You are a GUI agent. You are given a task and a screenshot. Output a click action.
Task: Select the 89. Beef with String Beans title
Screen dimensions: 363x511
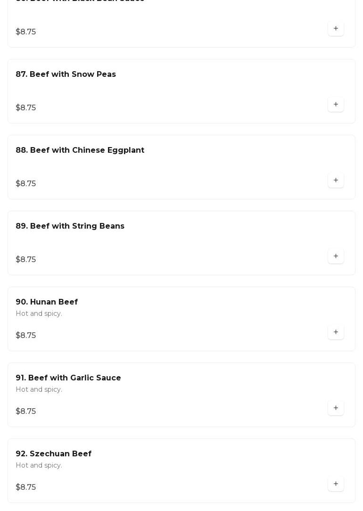pyautogui.click(x=70, y=226)
